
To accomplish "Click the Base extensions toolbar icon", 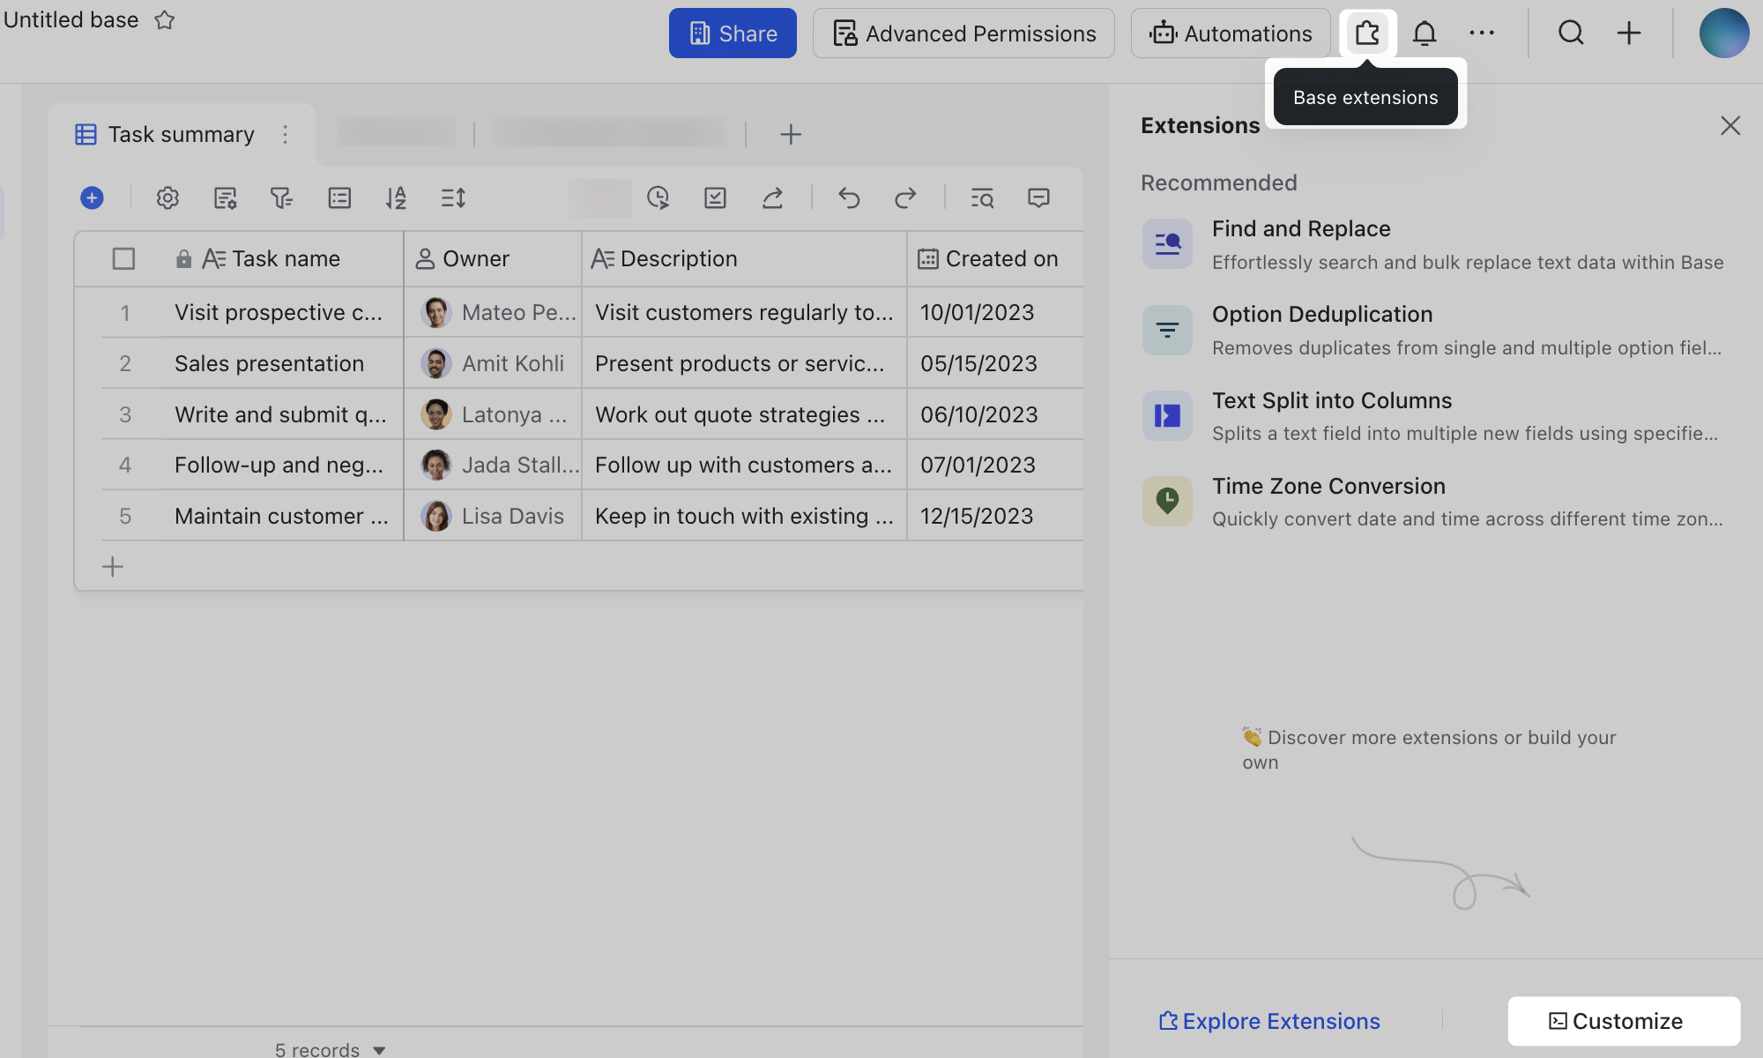I will pos(1367,33).
